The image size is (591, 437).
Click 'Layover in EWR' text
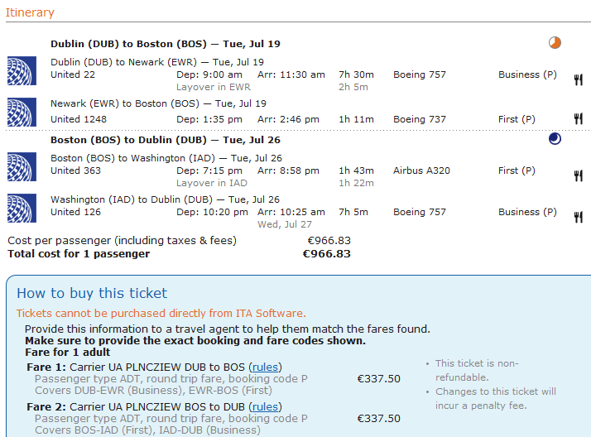(214, 87)
